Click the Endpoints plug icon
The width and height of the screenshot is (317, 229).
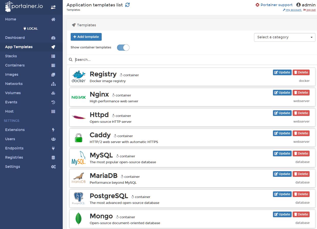tap(53, 148)
